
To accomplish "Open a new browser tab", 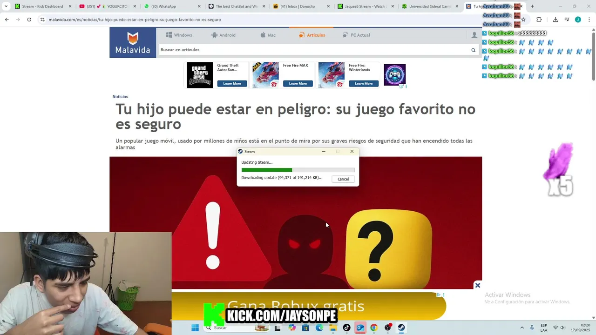I will (x=532, y=7).
